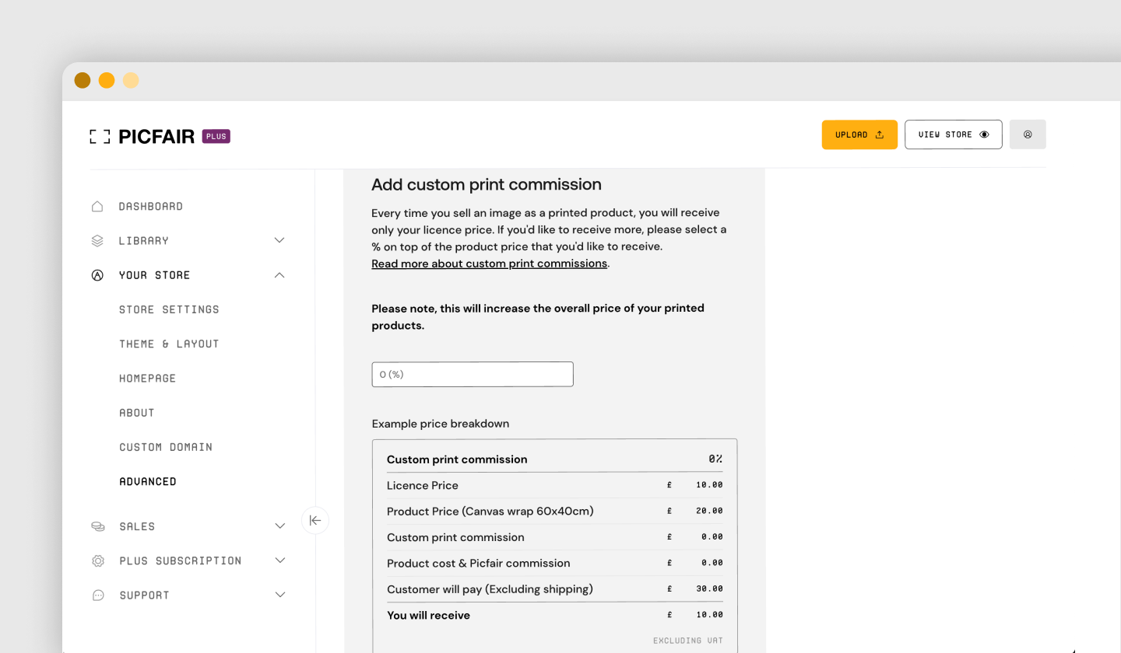The height and width of the screenshot is (653, 1121).
Task: Open the Plus Subscription section
Action: coord(181,560)
